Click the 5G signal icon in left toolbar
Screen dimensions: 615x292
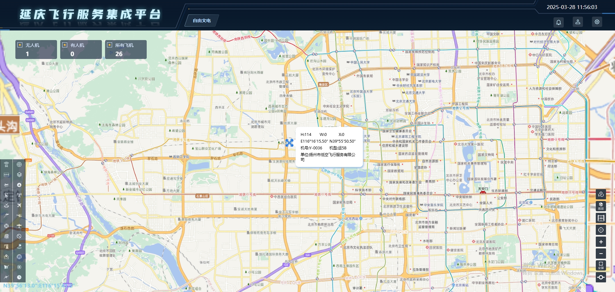[x=6, y=164]
